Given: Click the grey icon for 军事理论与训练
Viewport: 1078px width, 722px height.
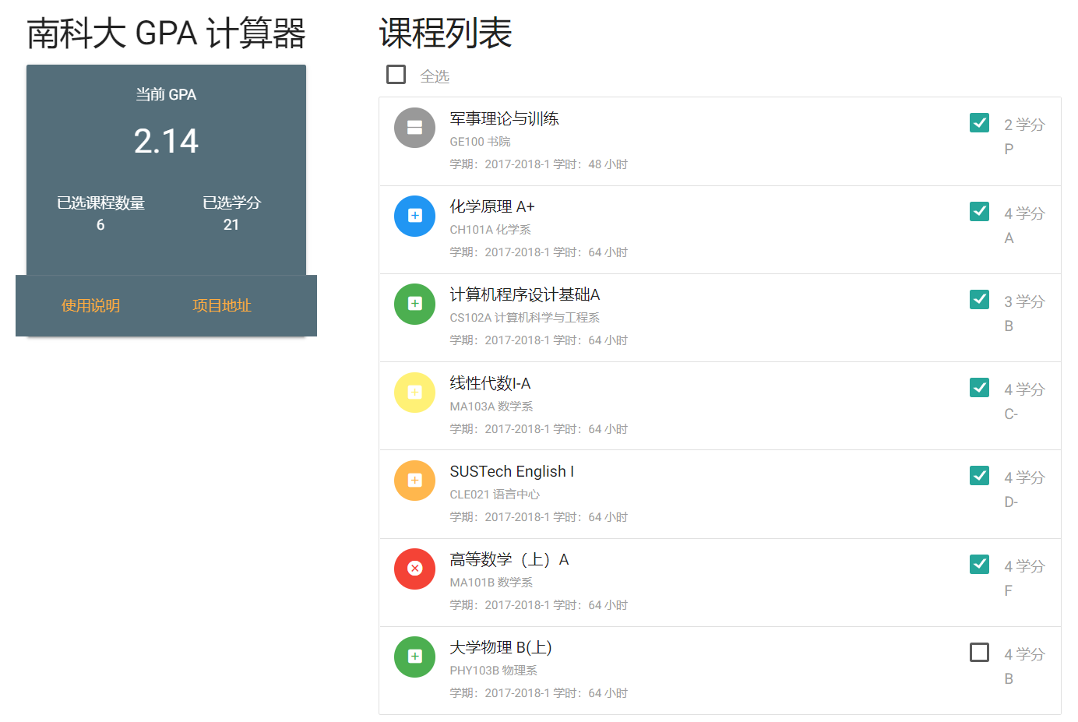Looking at the screenshot, I should tap(414, 128).
